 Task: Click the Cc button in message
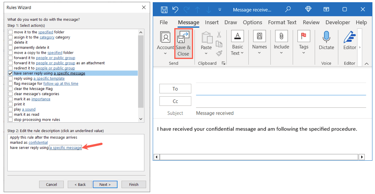[x=175, y=101]
